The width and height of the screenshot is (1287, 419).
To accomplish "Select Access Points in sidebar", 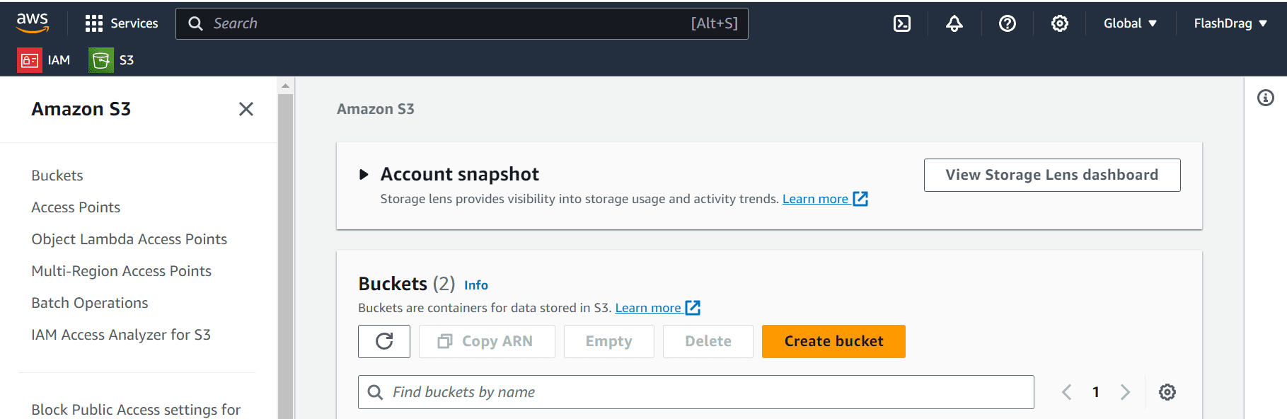I will [x=76, y=207].
